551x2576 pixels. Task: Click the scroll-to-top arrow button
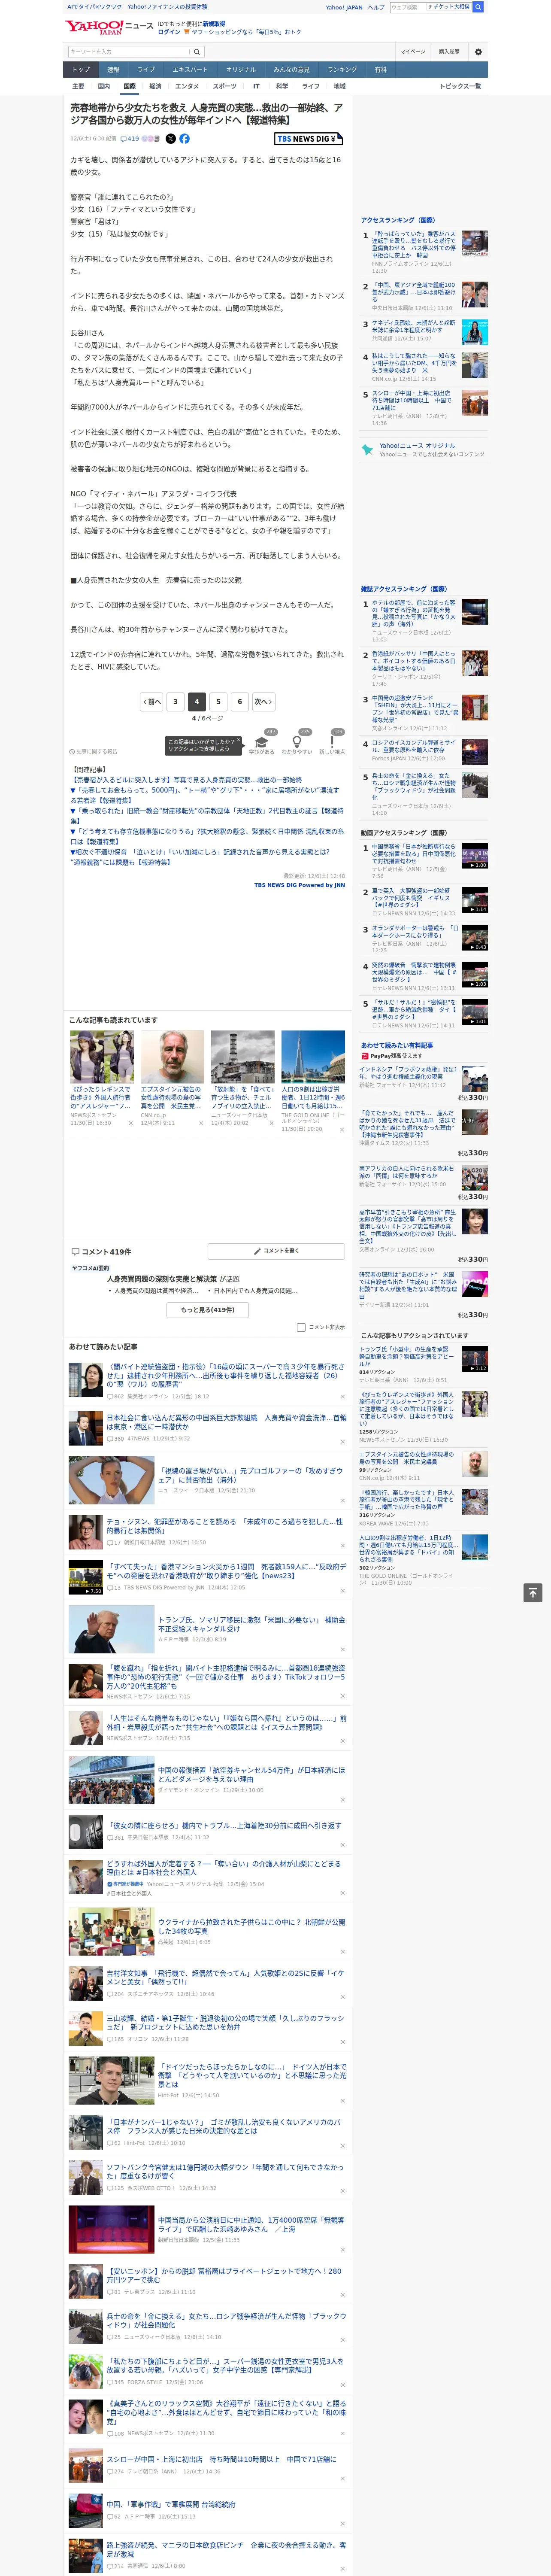pyautogui.click(x=534, y=1592)
